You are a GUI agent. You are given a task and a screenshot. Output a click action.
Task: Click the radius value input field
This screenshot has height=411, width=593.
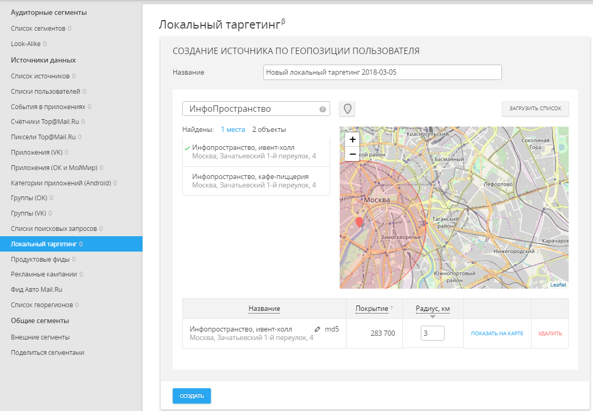click(x=432, y=333)
